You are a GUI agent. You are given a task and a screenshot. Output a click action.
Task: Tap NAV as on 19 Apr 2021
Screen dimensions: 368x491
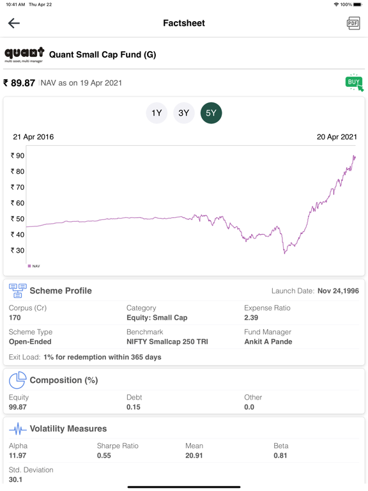(81, 83)
